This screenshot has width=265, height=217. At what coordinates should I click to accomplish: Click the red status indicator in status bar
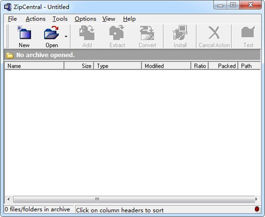(x=257, y=209)
